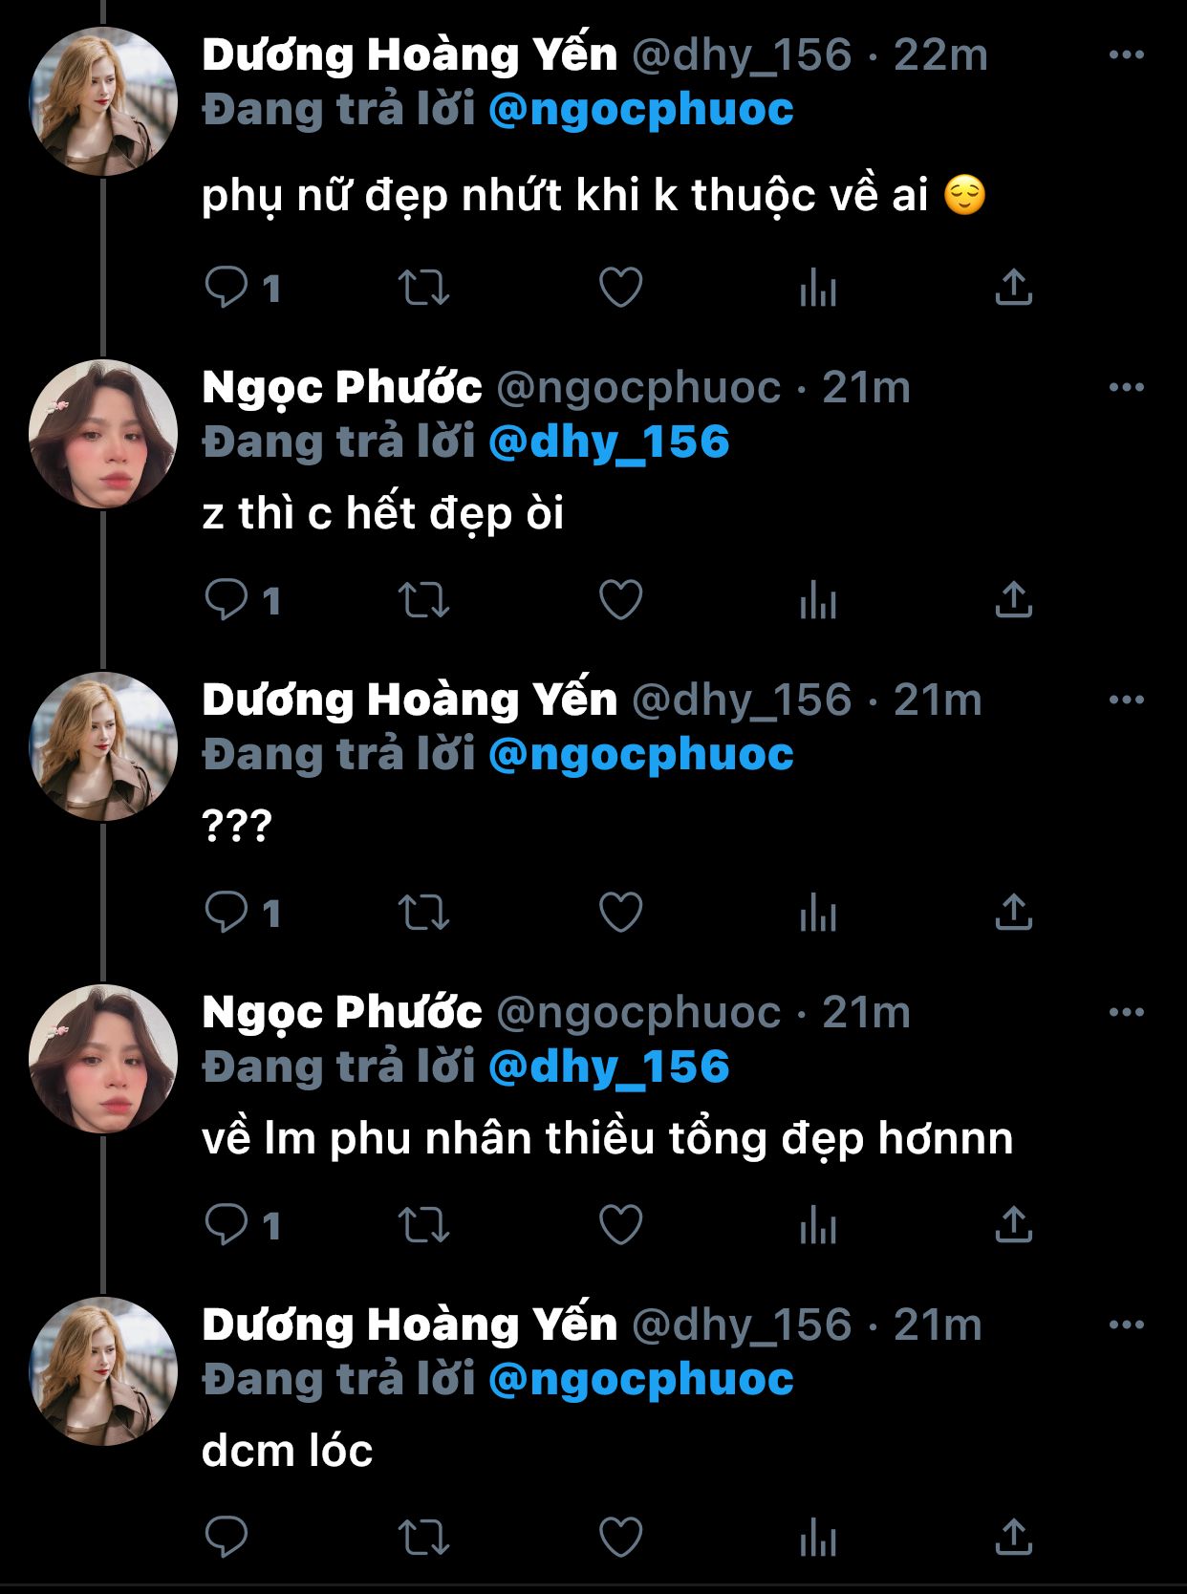Open Dương Hoàng Yến's avatar on the '???' tweet
1187x1594 pixels.
point(103,746)
